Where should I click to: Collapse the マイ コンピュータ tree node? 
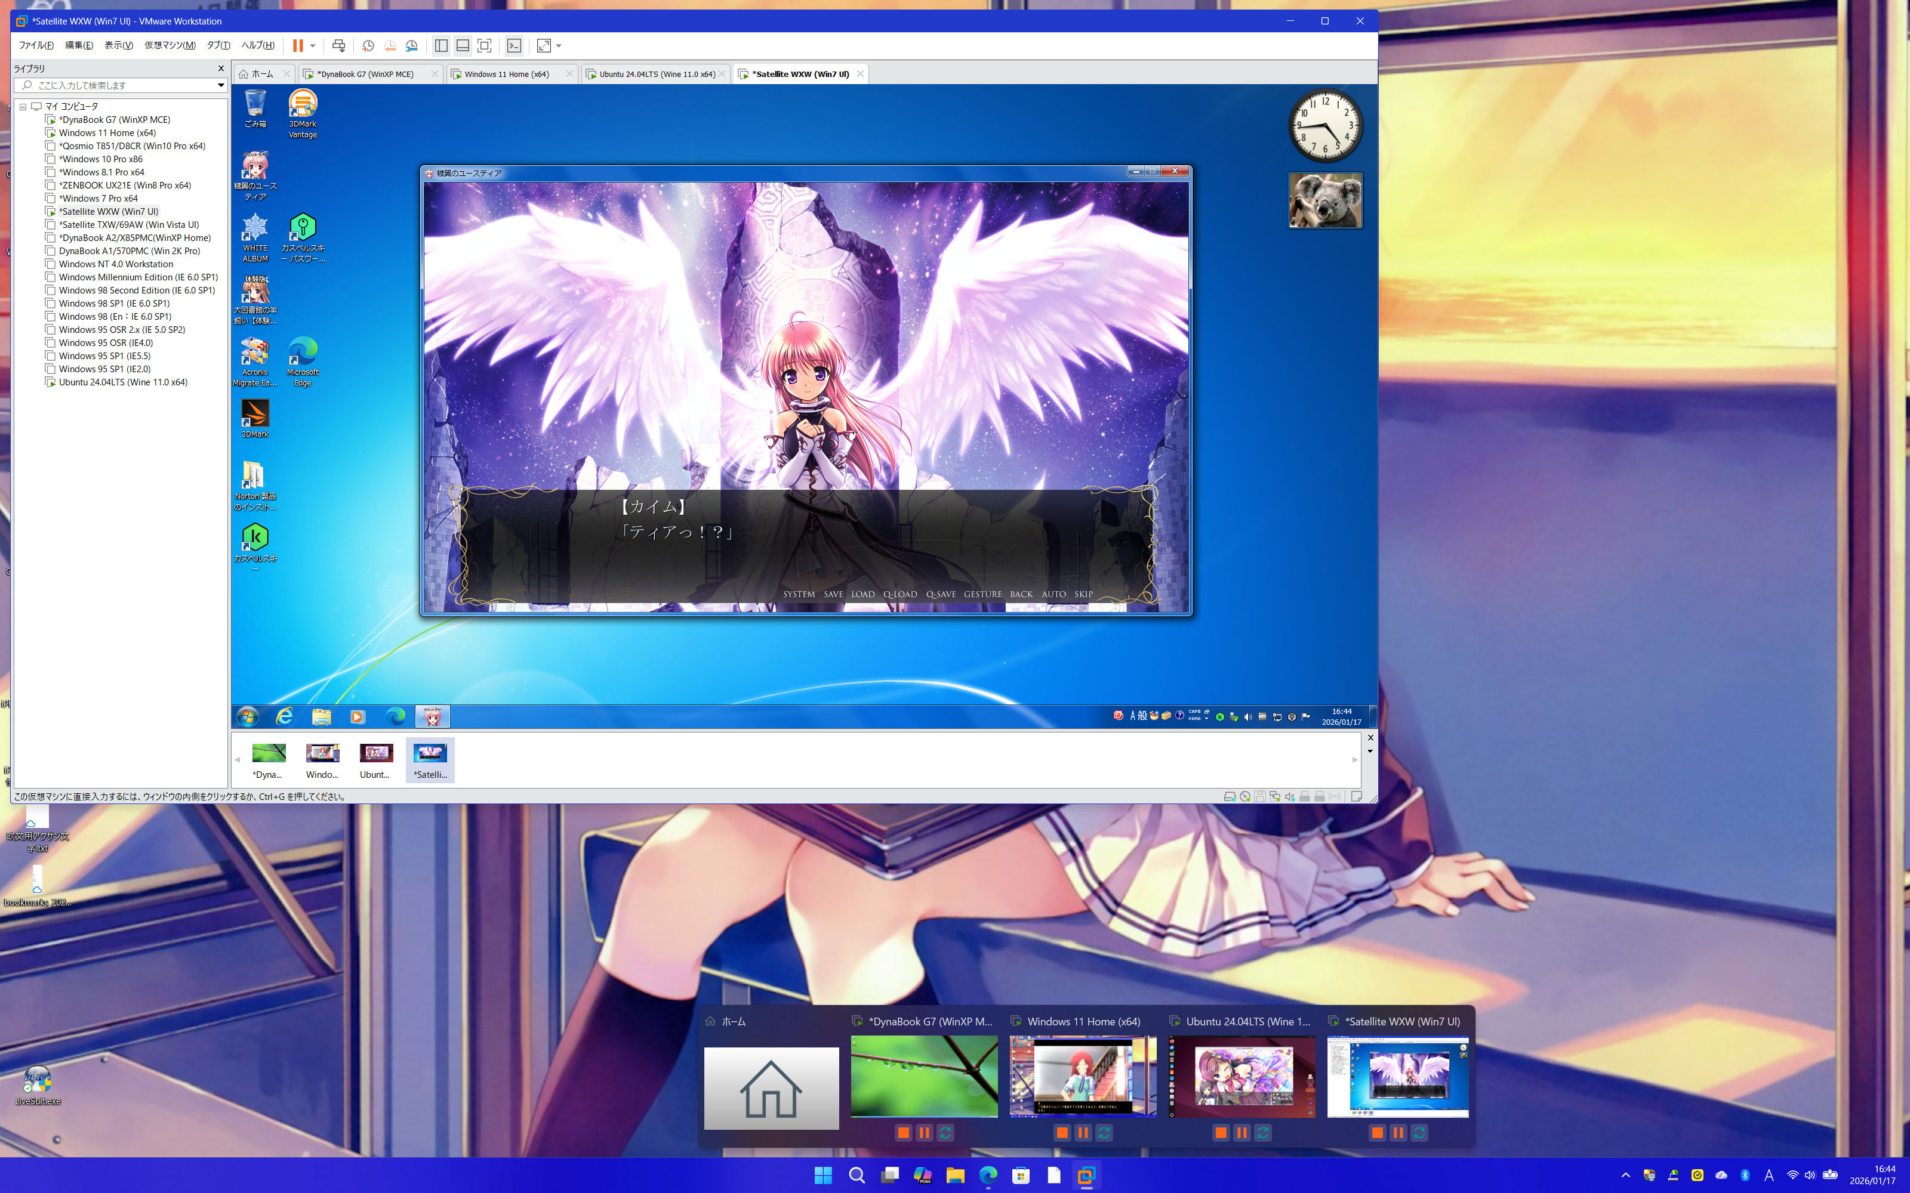[x=23, y=107]
